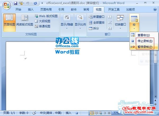Click 字数: 0 word count

pyautogui.click(x=24, y=113)
